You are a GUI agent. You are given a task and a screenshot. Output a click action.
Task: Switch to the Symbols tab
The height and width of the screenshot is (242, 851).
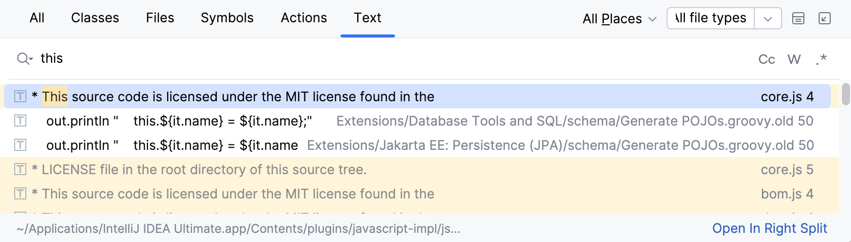(x=227, y=18)
